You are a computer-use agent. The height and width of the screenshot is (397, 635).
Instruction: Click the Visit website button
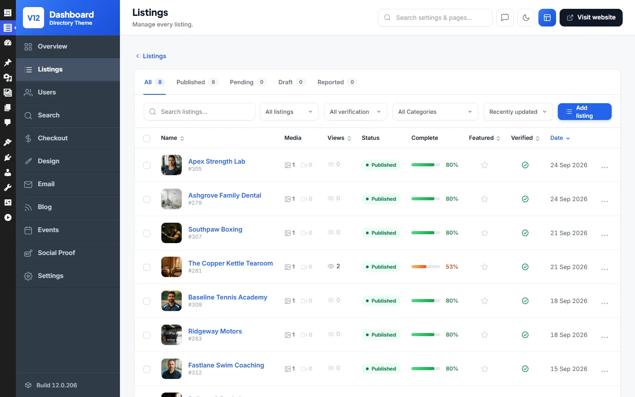591,18
